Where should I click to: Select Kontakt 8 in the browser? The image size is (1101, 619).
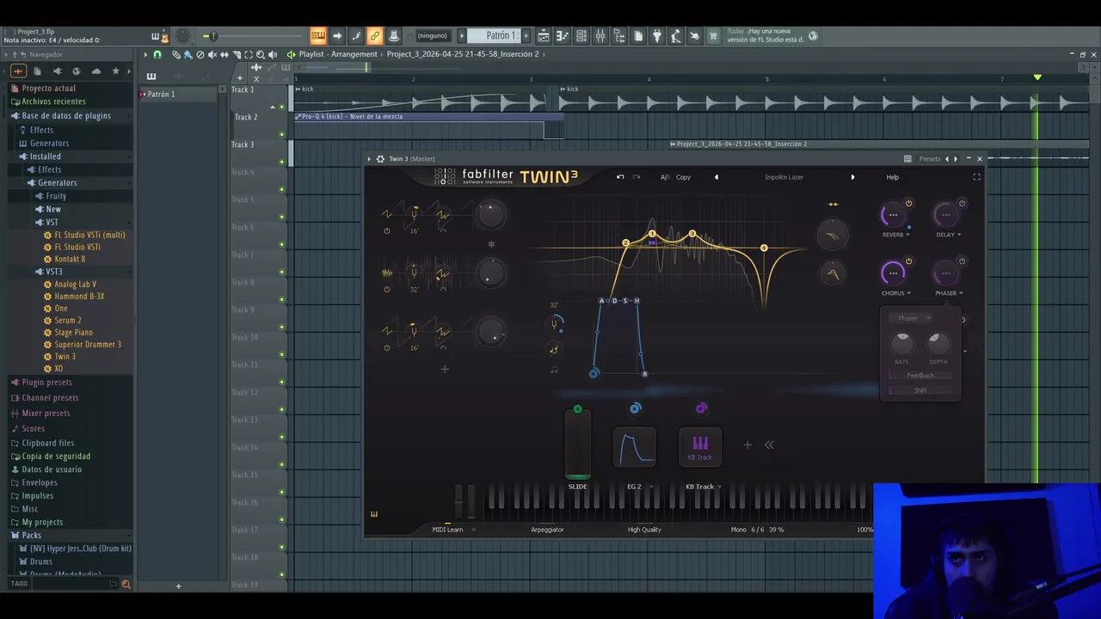[x=70, y=259]
